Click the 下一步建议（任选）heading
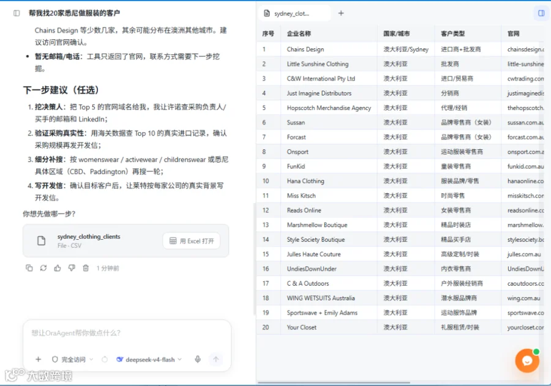 coord(61,90)
